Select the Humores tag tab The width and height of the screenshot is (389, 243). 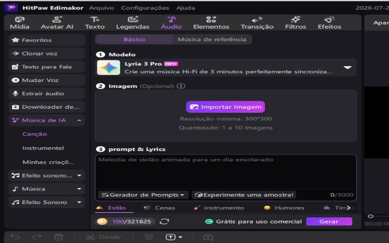pyautogui.click(x=284, y=208)
